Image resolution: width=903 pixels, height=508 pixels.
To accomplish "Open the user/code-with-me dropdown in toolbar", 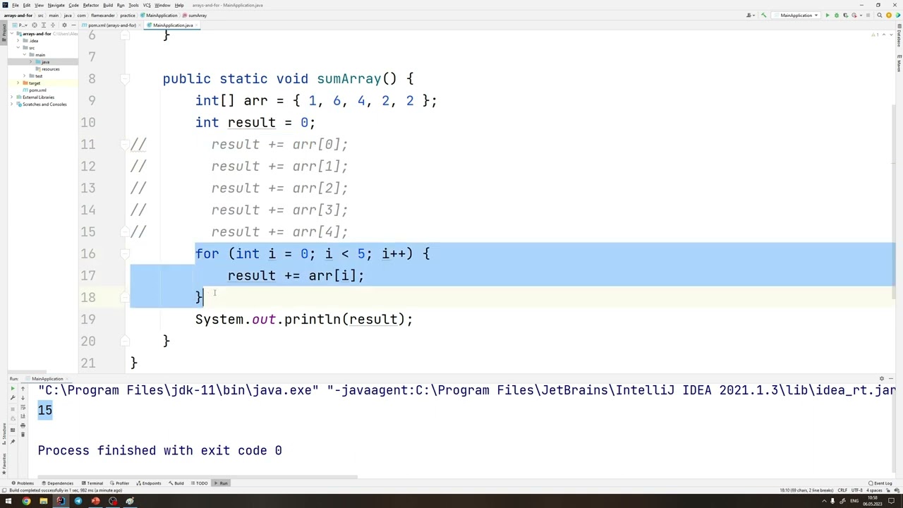I will coord(751,16).
